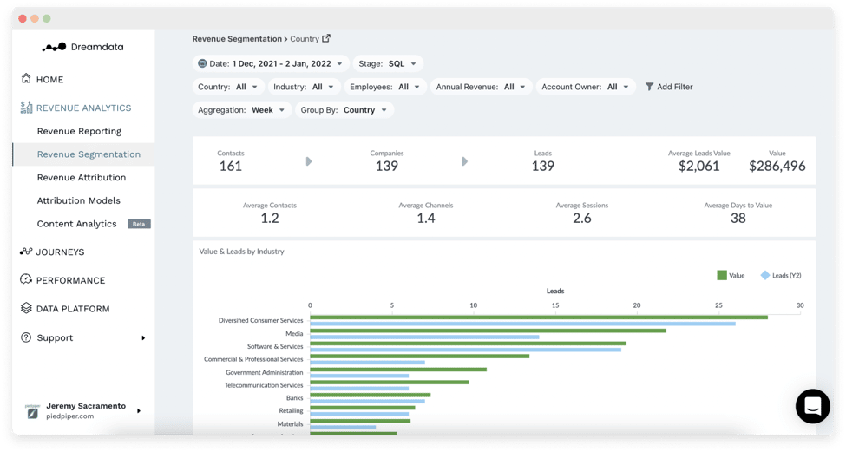The height and width of the screenshot is (452, 846).
Task: Click the calendar icon in Date filter
Action: pos(202,63)
